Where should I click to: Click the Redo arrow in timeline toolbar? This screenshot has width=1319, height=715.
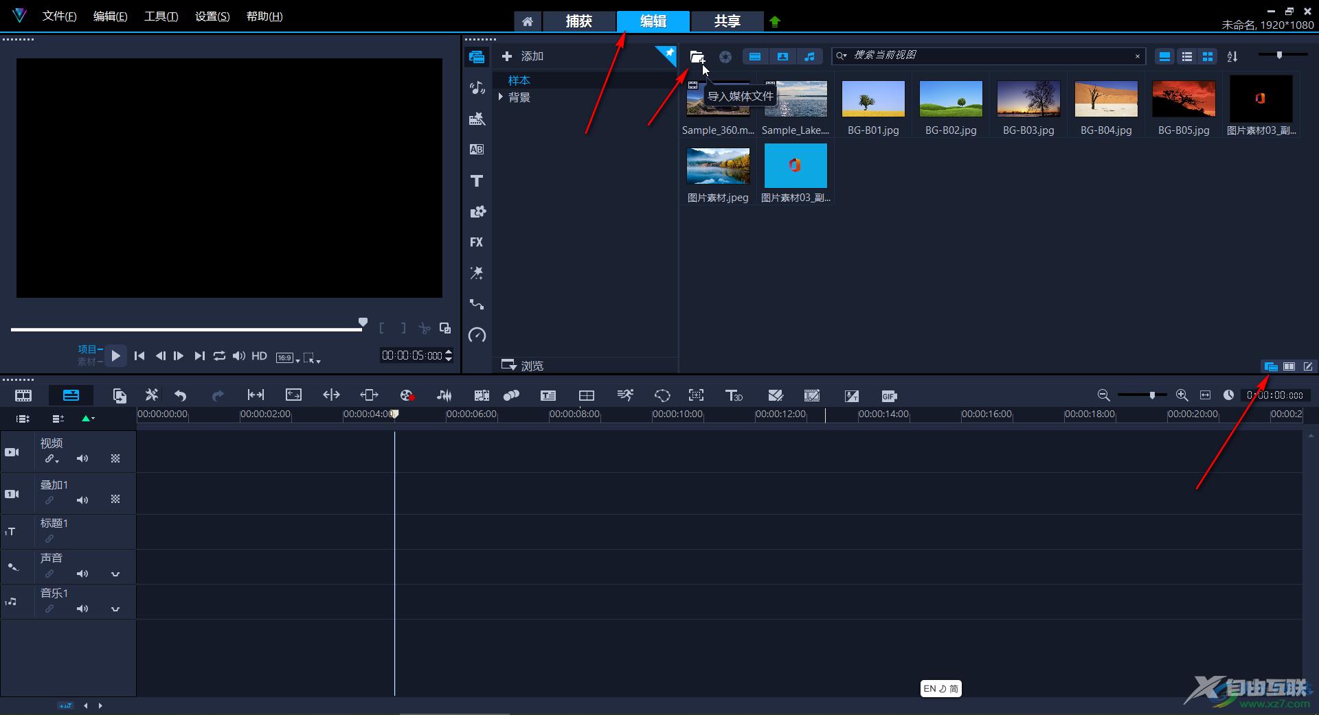[x=218, y=395]
